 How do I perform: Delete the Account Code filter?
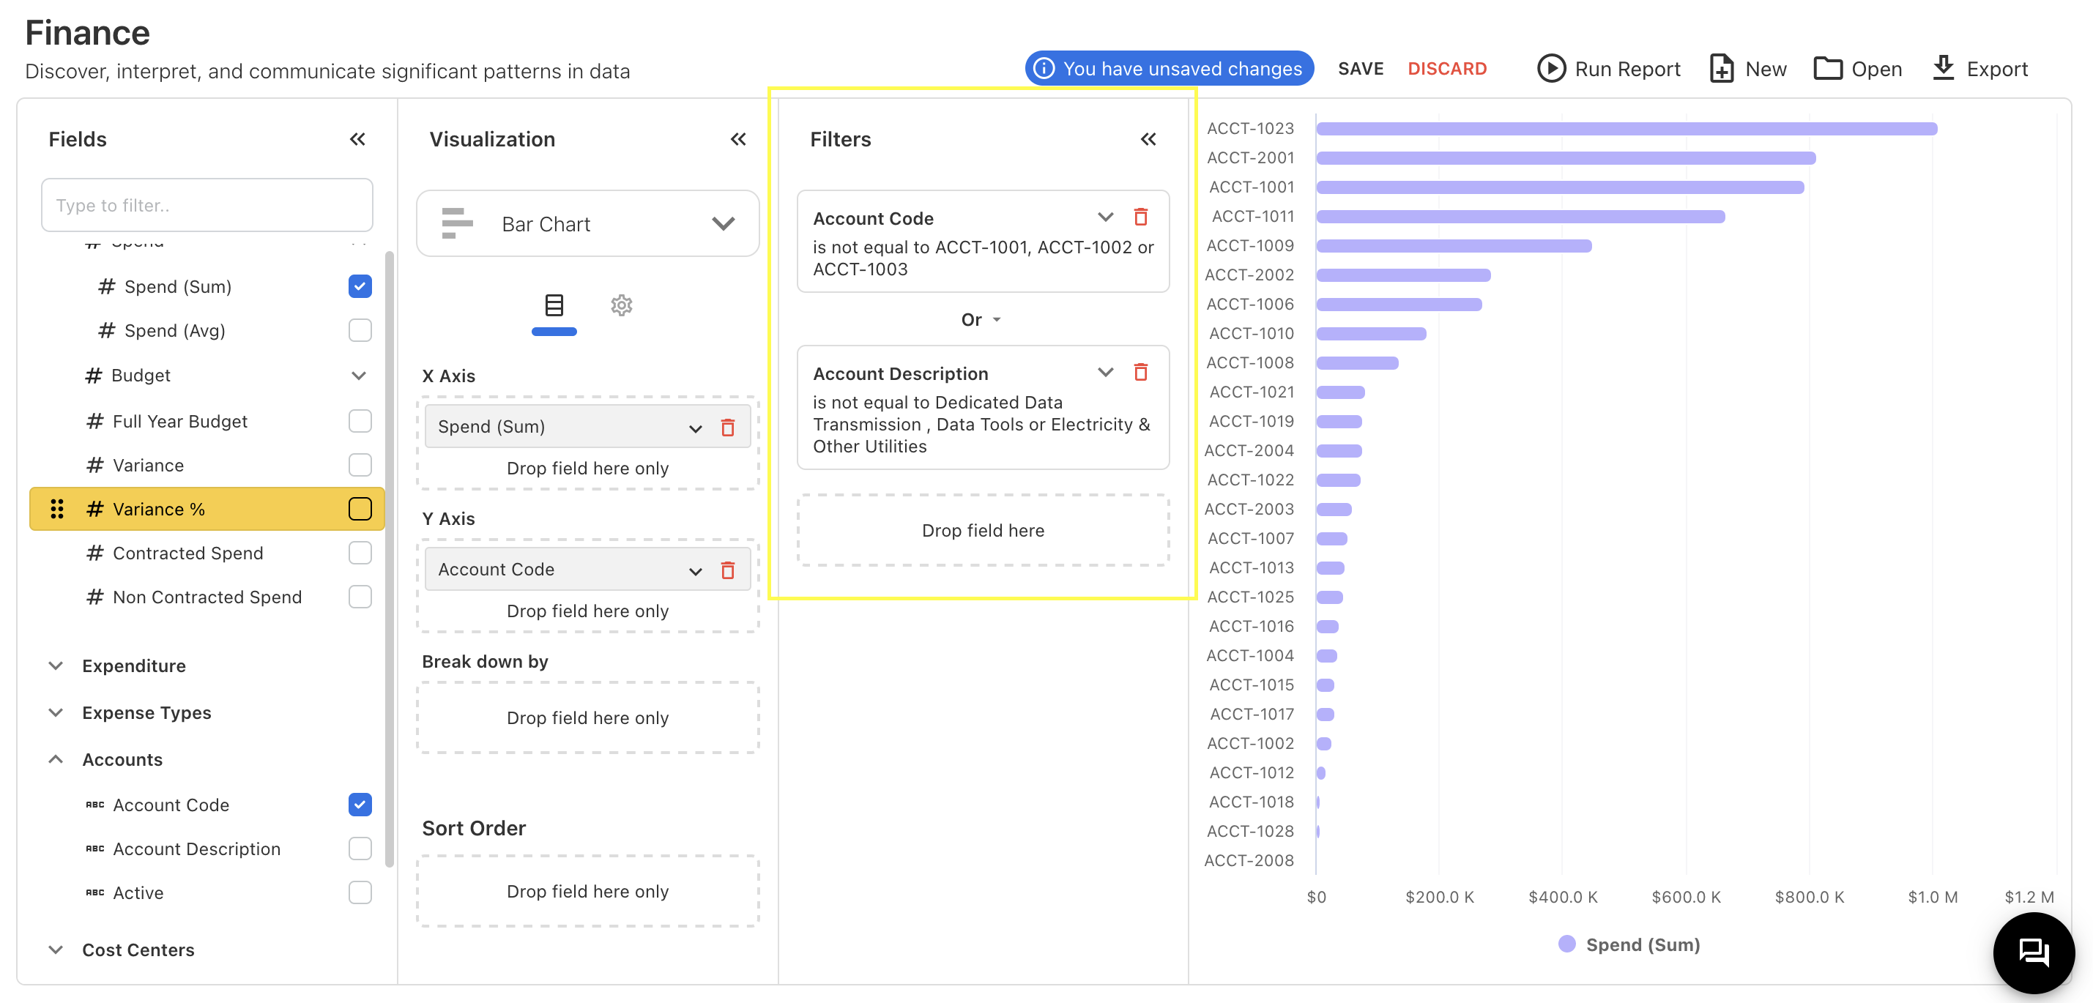[1140, 217]
